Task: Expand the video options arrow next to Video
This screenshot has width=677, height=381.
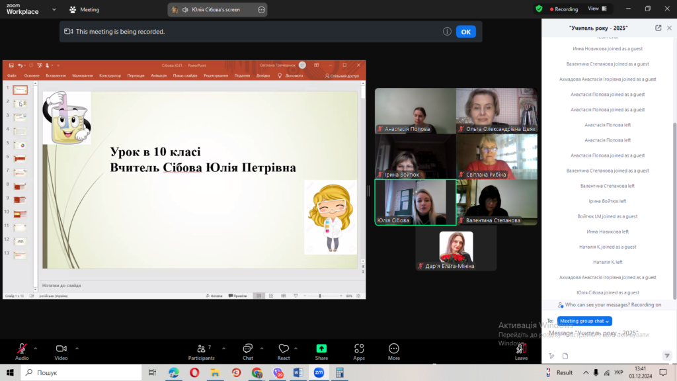Action: click(x=77, y=348)
